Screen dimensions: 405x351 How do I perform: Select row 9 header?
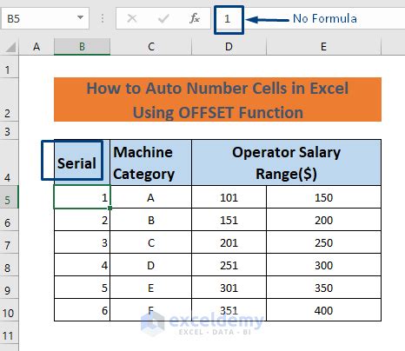coord(9,288)
